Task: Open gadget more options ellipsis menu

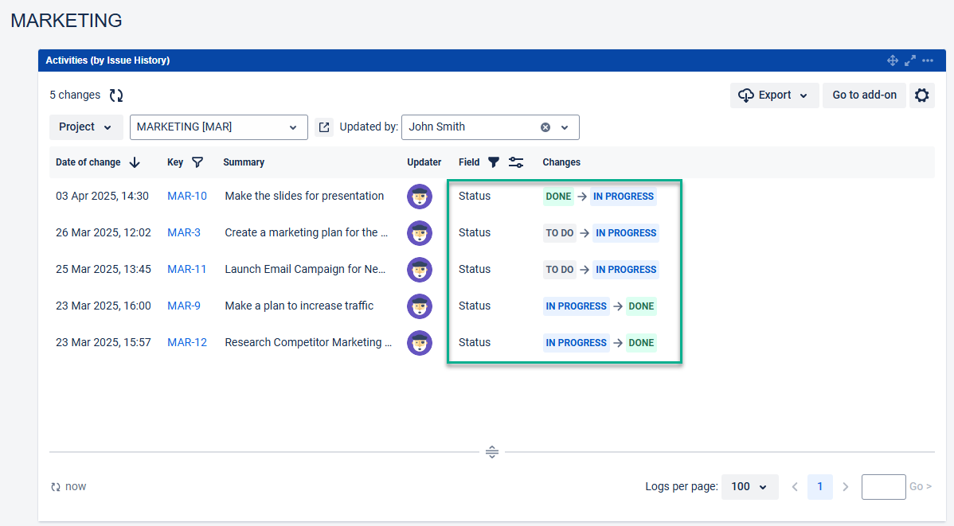Action: pos(928,60)
